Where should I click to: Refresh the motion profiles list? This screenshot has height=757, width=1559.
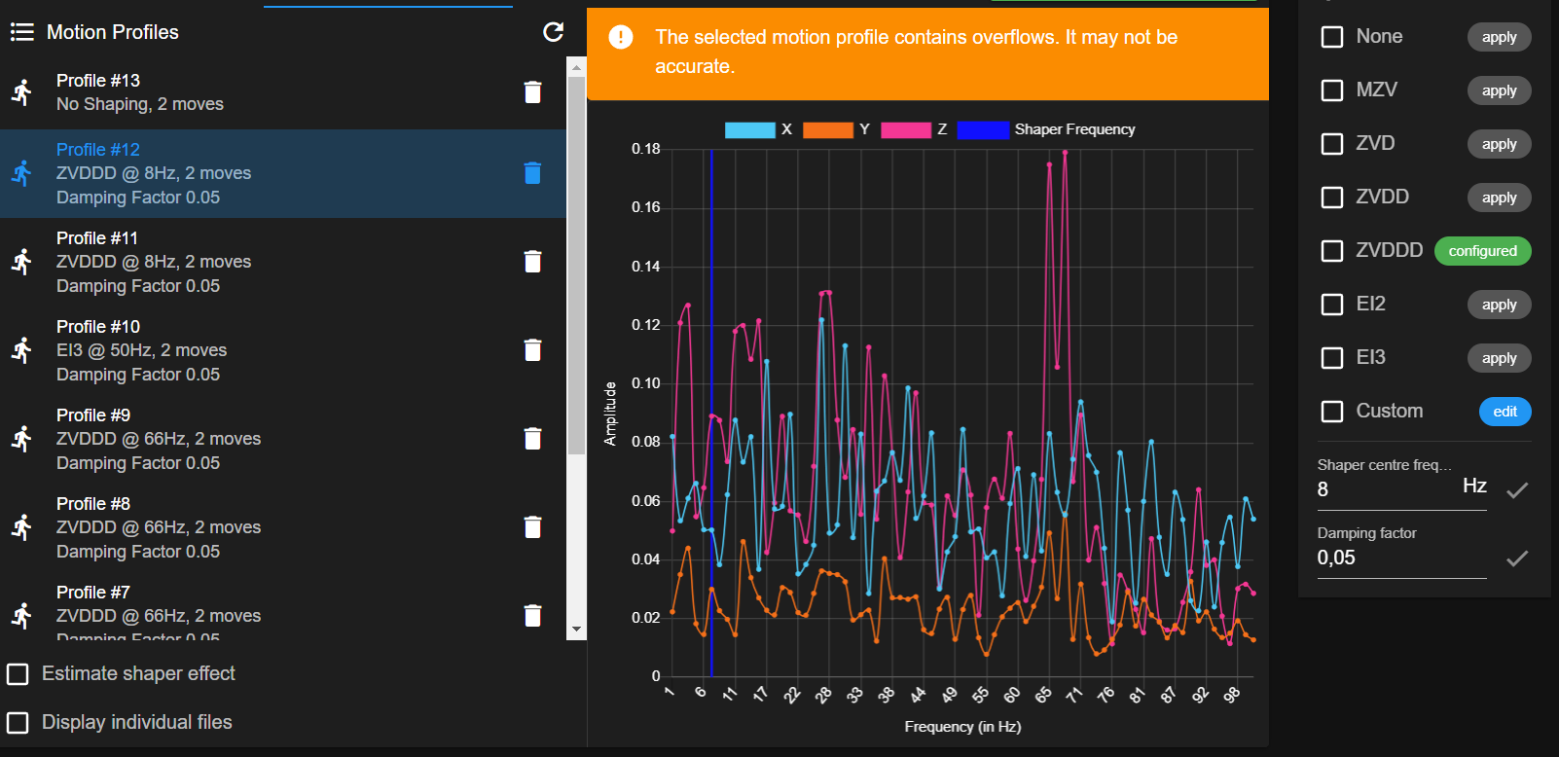click(553, 32)
